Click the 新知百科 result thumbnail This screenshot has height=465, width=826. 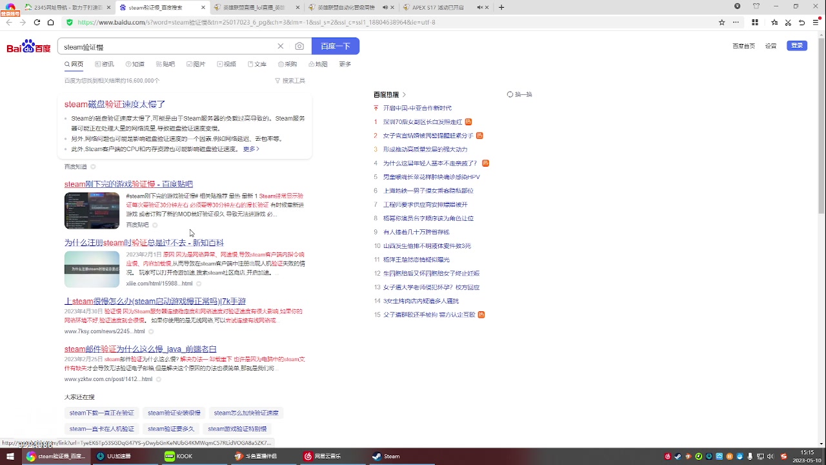click(92, 269)
